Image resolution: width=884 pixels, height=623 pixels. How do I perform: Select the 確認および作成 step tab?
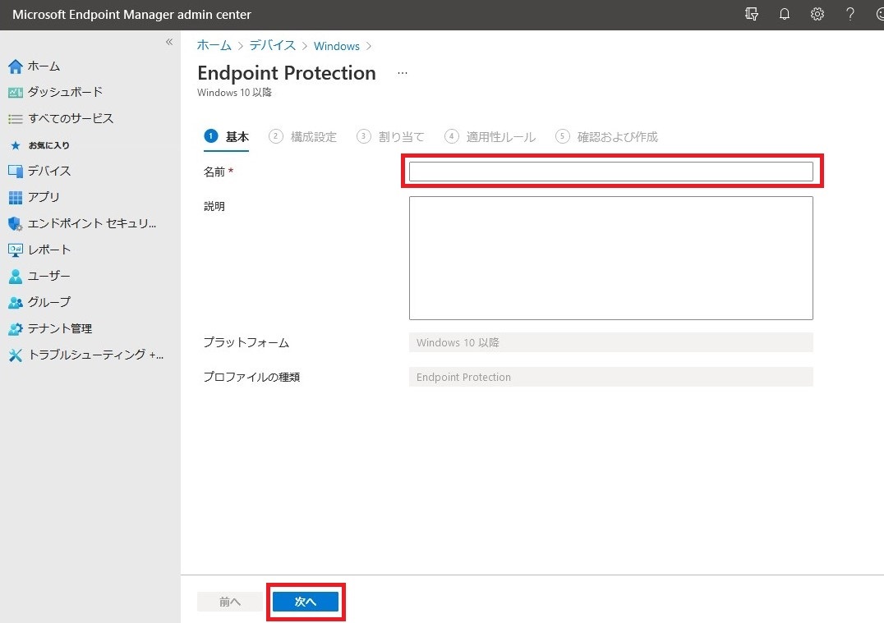point(606,137)
